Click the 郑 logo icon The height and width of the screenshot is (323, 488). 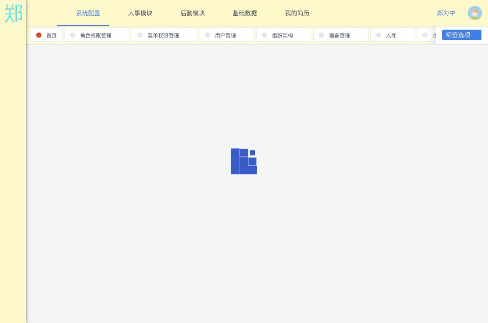click(14, 13)
